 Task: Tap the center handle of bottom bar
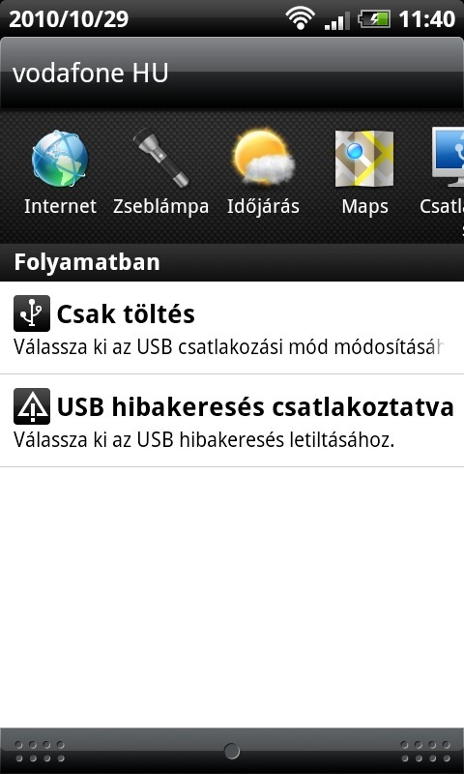point(232,752)
